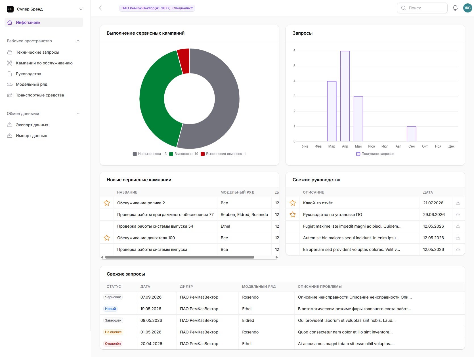
Task: Open the Отклонён status request
Action: (x=282, y=344)
